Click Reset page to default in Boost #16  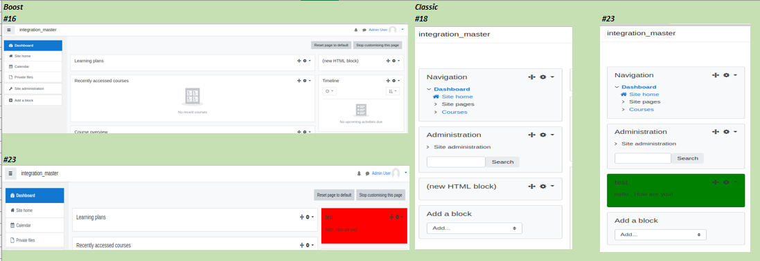(x=331, y=45)
